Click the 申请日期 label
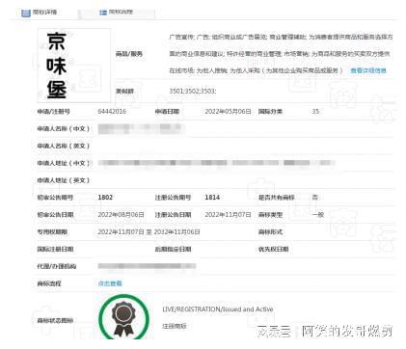The image size is (406, 349). [x=167, y=112]
